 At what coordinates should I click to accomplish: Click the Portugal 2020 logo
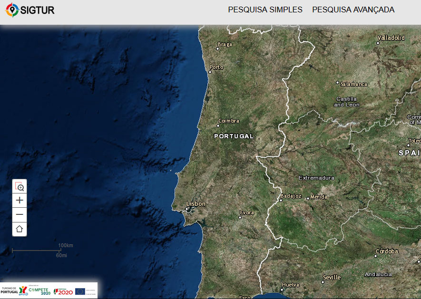63,291
